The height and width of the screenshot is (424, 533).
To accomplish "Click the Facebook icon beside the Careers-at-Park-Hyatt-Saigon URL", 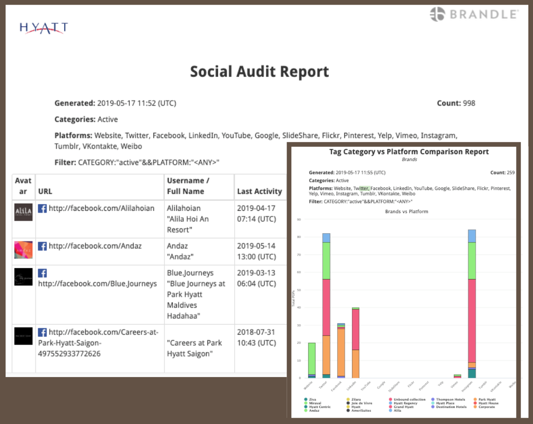I will [x=42, y=332].
